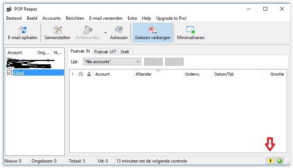The width and height of the screenshot is (293, 168).
Task: Expand the Antwoorden dropdown arrow
Action: coord(105,33)
